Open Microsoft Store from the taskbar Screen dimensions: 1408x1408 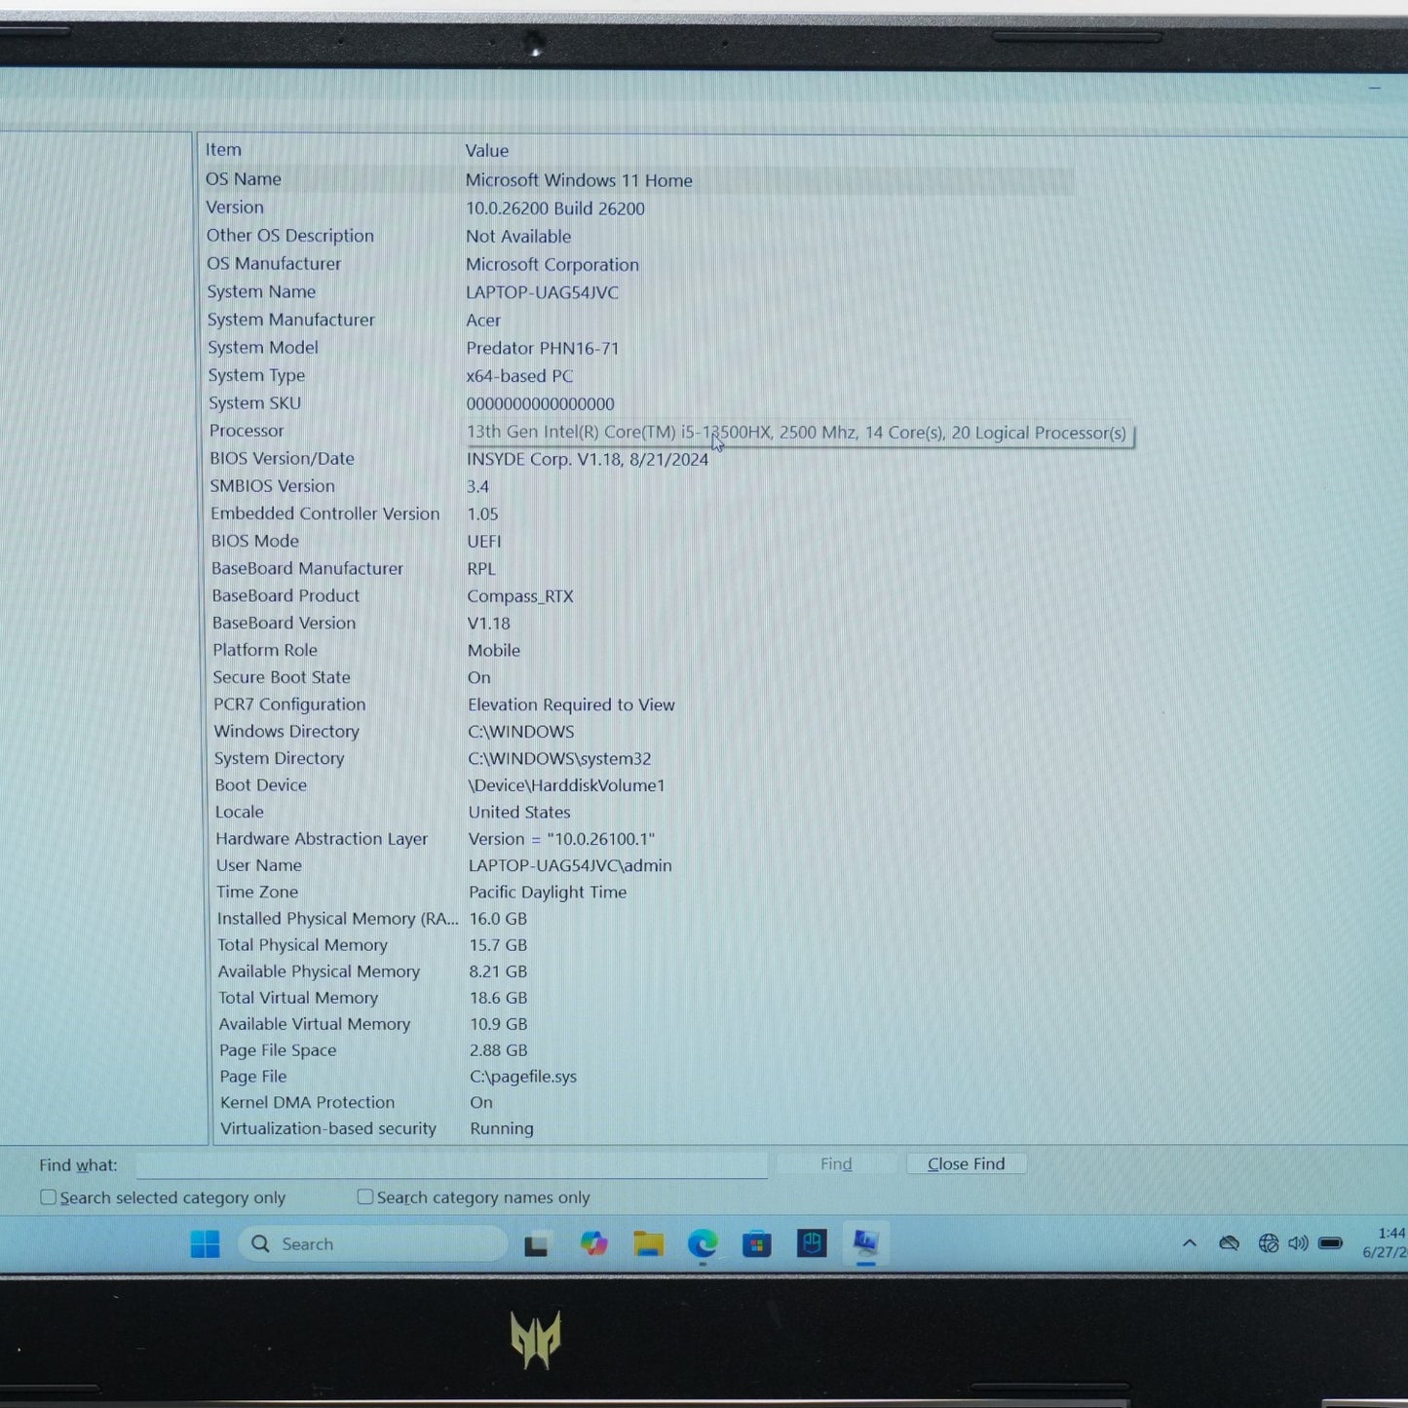[x=757, y=1243]
